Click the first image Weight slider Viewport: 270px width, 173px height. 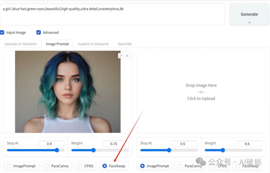coord(100,150)
